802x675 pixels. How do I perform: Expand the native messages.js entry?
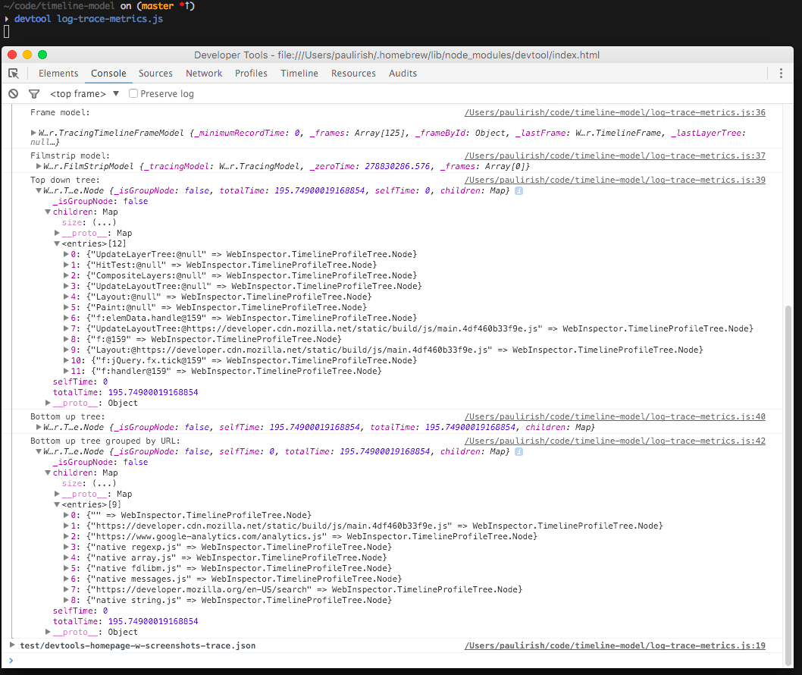click(x=66, y=579)
